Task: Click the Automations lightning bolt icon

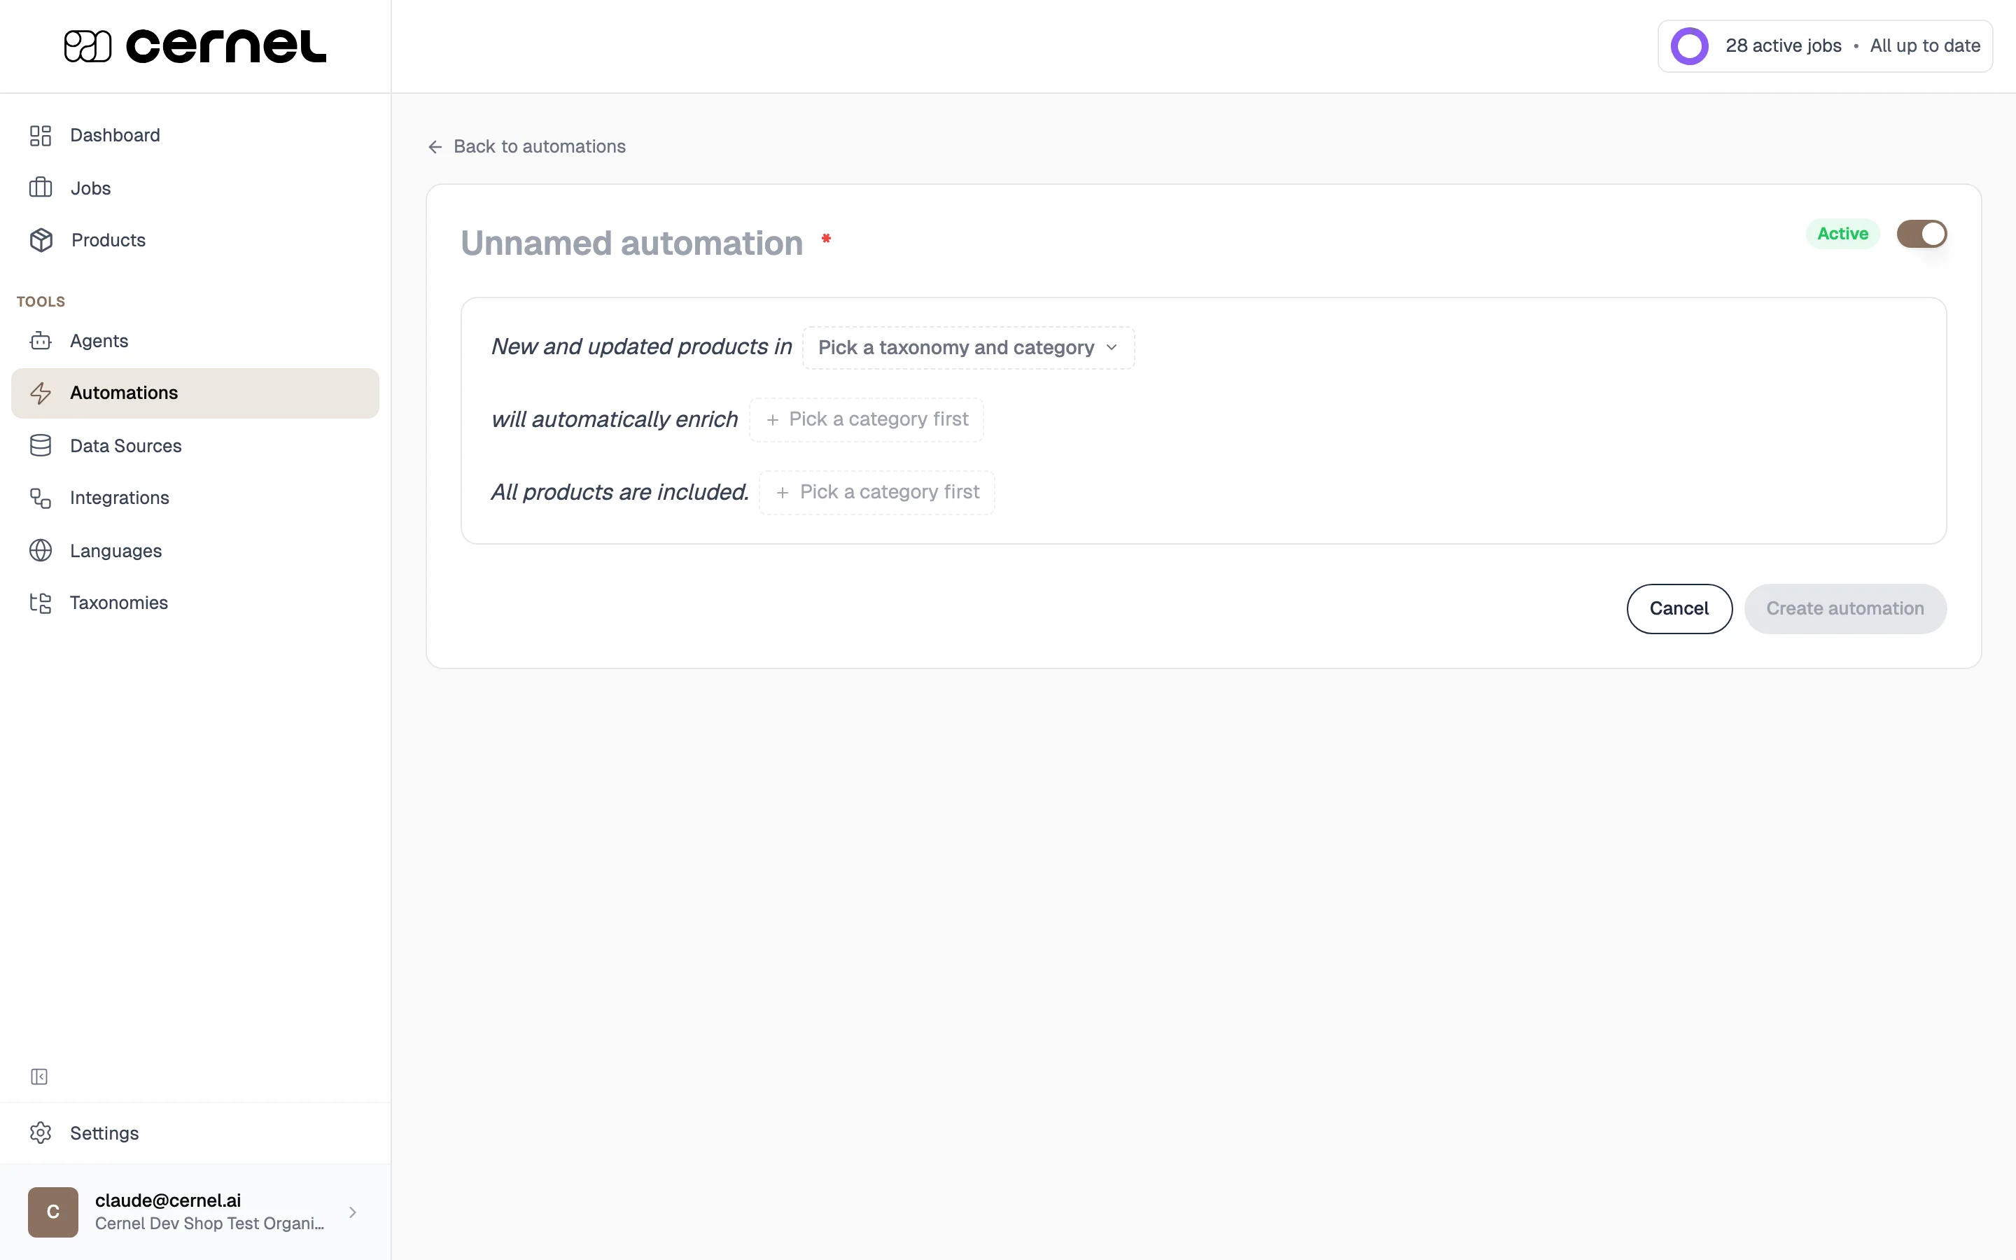Action: [x=40, y=393]
